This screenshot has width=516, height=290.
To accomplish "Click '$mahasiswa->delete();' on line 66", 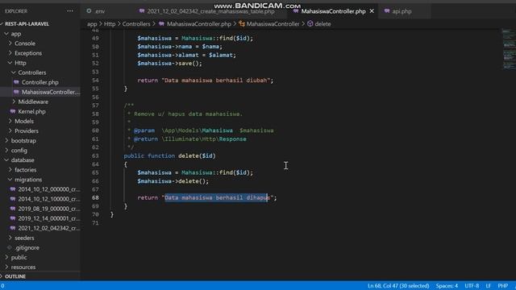I will [173, 181].
